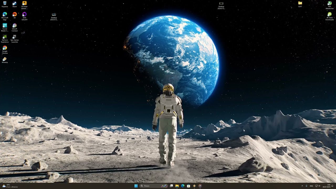Viewport: 336px width, 189px height.
Task: Launch Microsoft Edge from the taskbar
Action: pyautogui.click(x=183, y=186)
